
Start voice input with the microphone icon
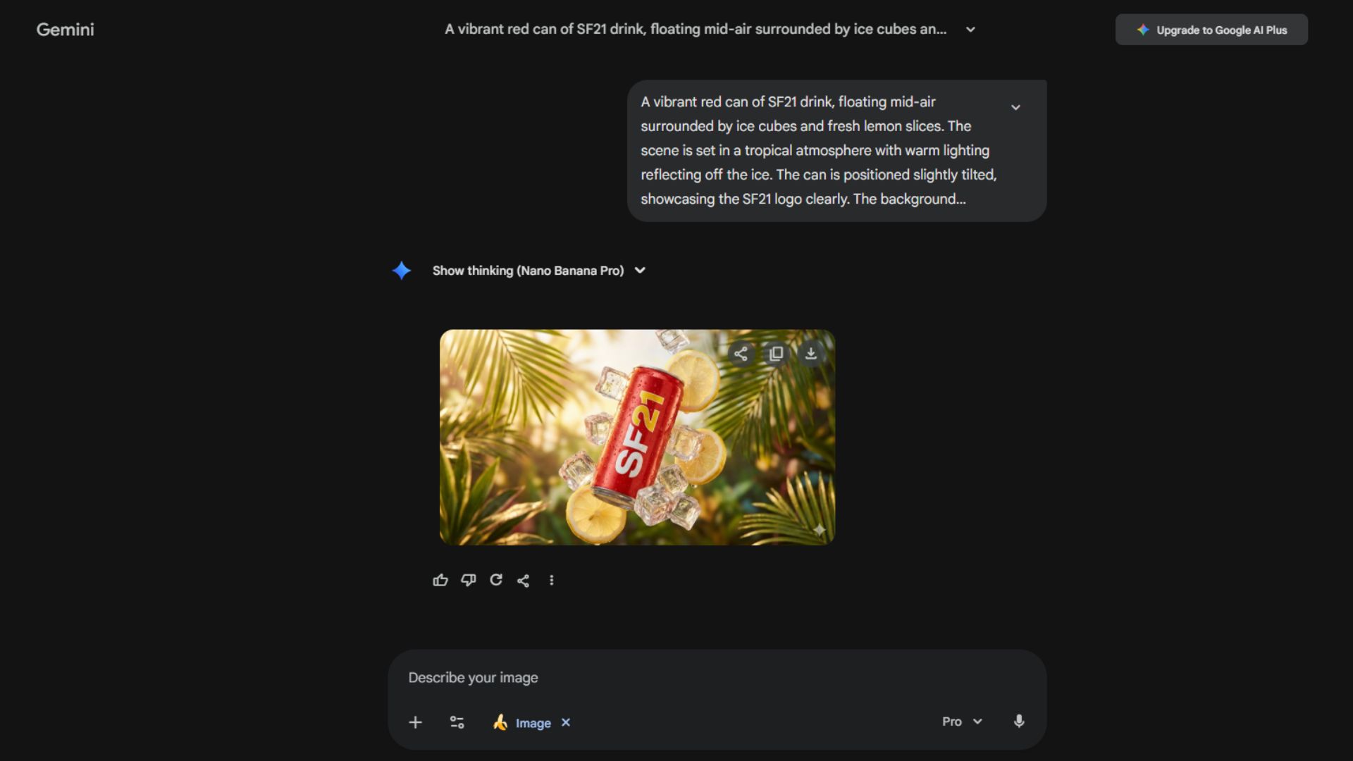[1019, 722]
